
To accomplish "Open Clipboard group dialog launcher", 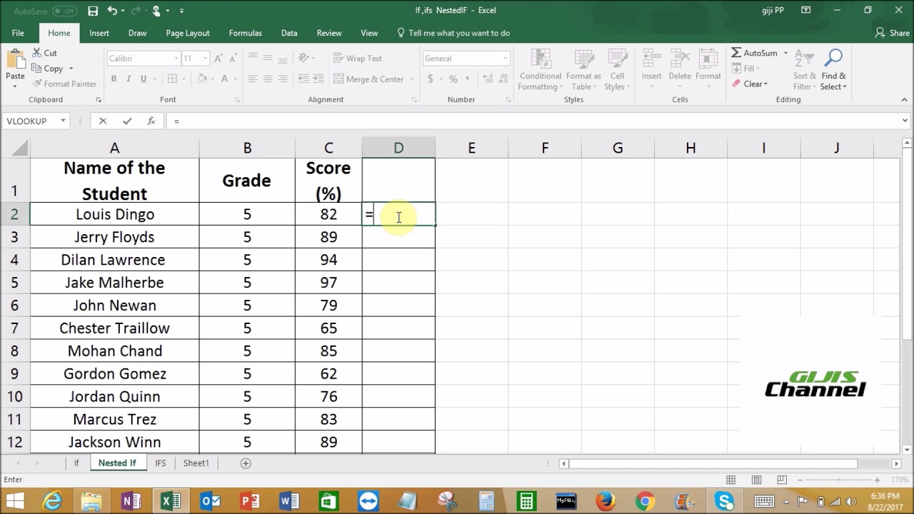I will [x=98, y=100].
